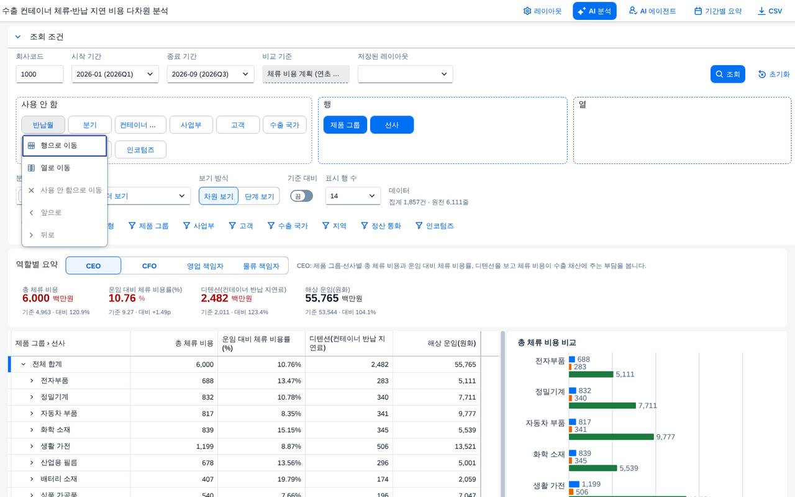The image size is (795, 497).
Task: Choose 열로 이동 from the menu
Action: 65,168
